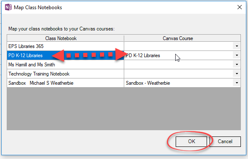This screenshot has height=159, width=248.
Task: Click the empty gray area below the table
Action: click(124, 109)
